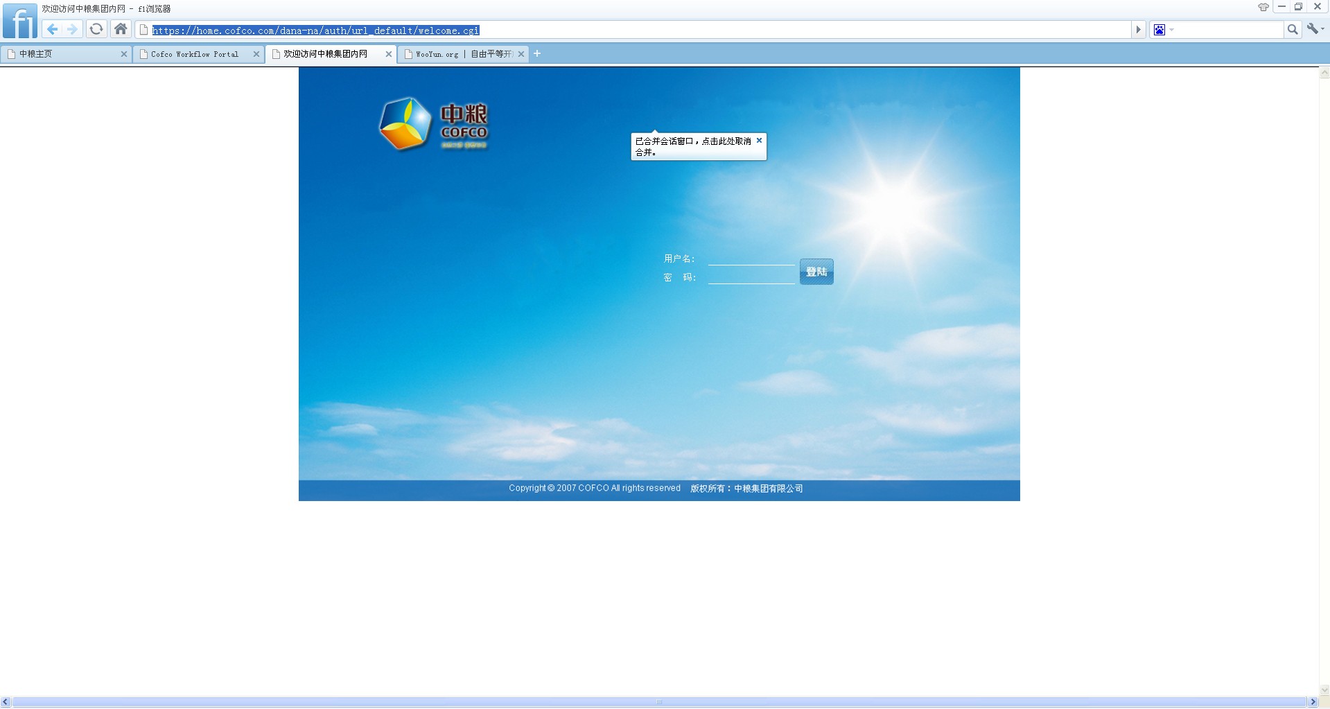Click the 已合并会话窗口 tooltip text
1330x709 pixels.
click(693, 146)
